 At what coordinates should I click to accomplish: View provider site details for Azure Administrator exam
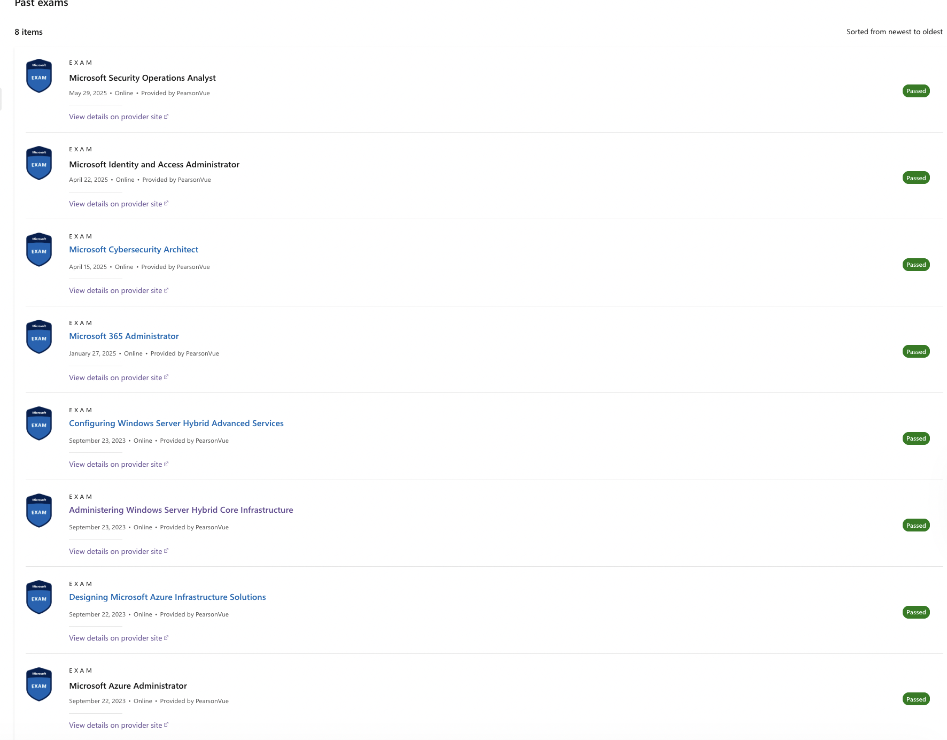(119, 726)
